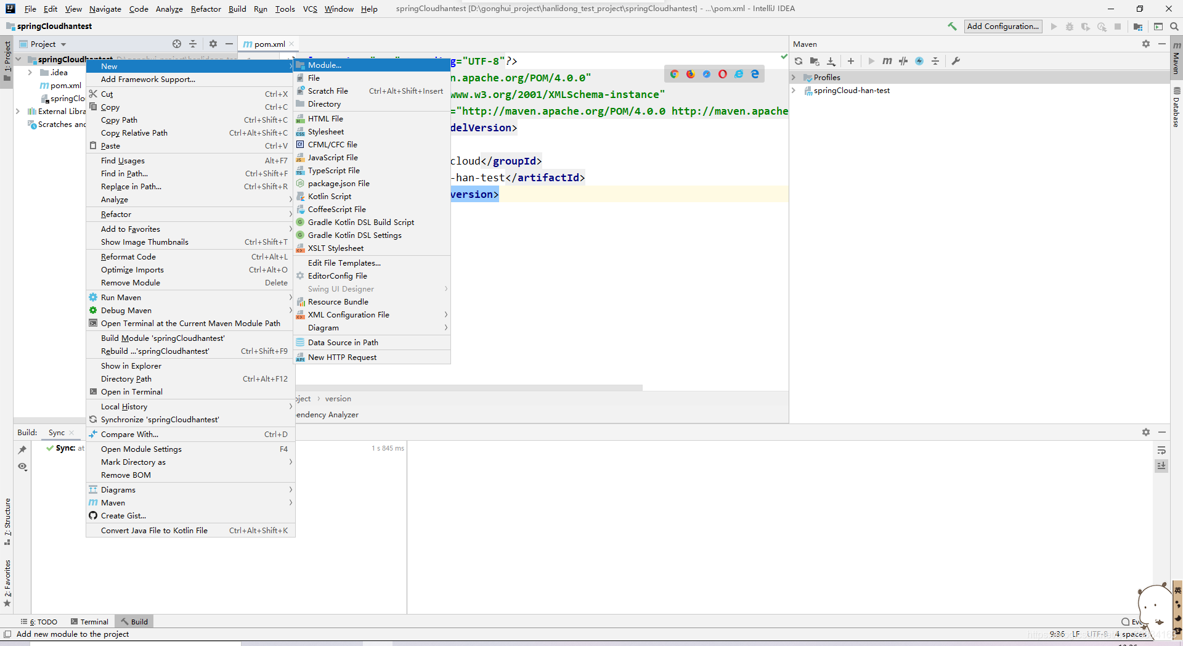Open Maven panel gear options
The image size is (1183, 646).
click(1146, 44)
